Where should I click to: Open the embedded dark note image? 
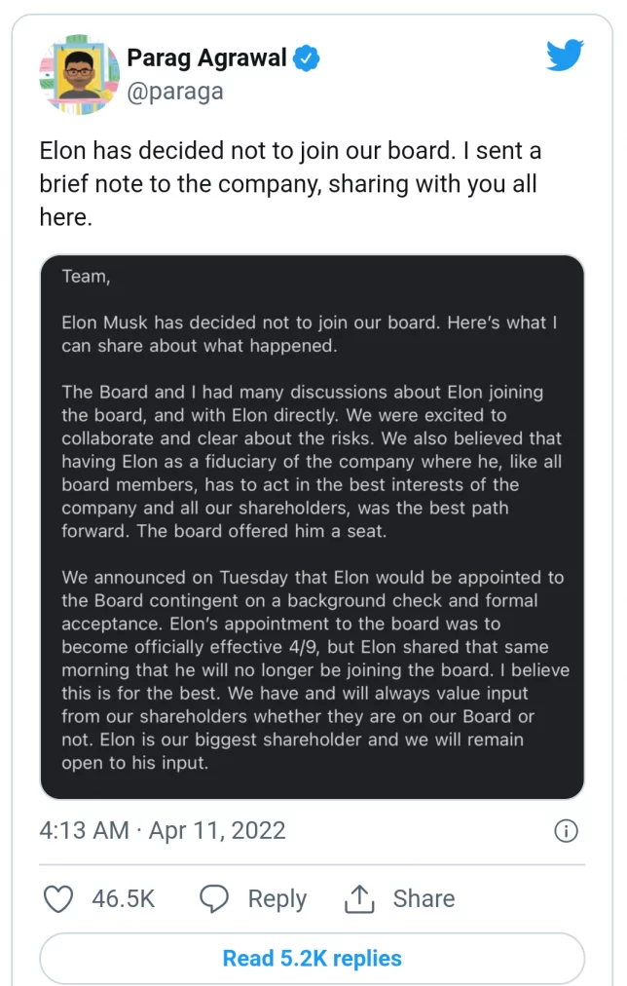(x=313, y=527)
